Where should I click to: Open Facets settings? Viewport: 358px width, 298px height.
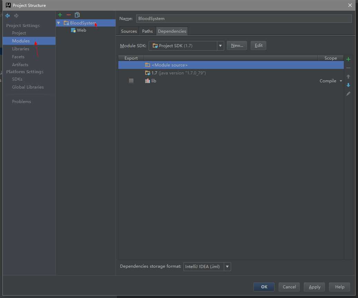point(18,57)
